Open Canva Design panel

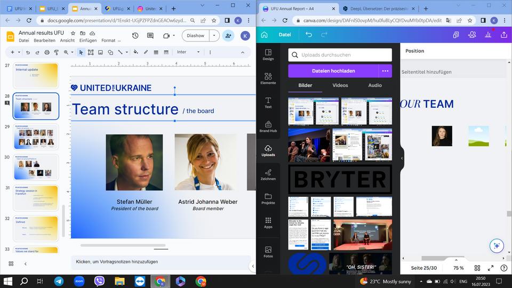[268, 54]
